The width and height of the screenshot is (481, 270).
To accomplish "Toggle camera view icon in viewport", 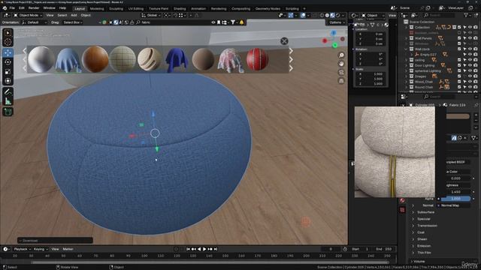I will [x=341, y=72].
